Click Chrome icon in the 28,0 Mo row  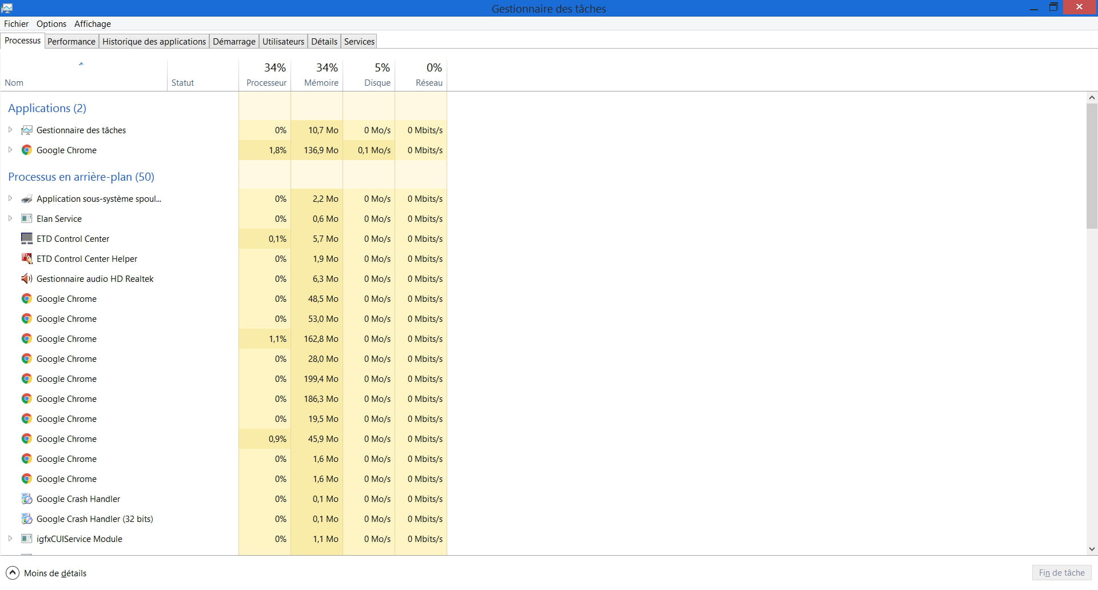(26, 359)
